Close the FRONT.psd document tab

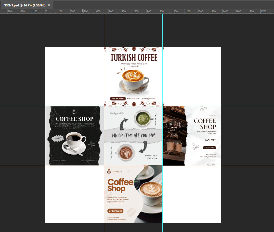(49, 5)
